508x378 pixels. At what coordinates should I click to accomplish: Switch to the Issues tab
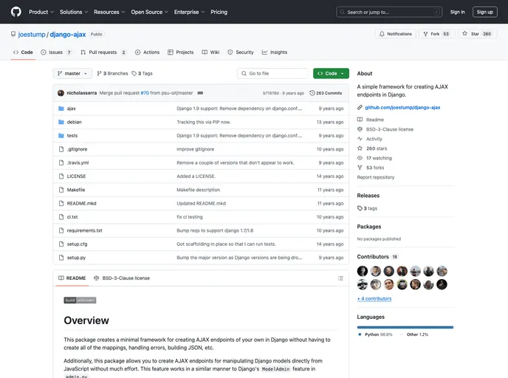click(x=56, y=52)
